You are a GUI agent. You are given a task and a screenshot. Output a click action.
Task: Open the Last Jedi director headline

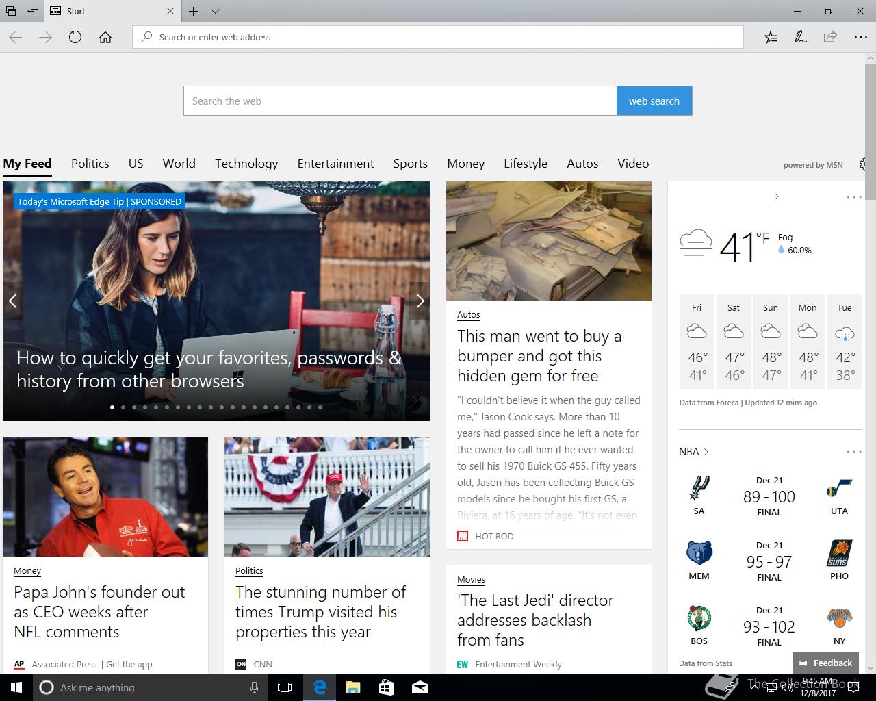point(535,620)
